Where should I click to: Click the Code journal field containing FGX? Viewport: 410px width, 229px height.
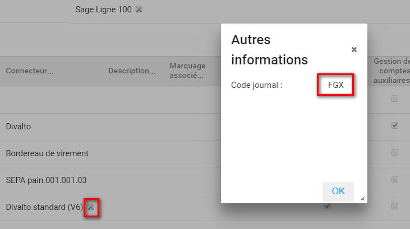pyautogui.click(x=335, y=85)
